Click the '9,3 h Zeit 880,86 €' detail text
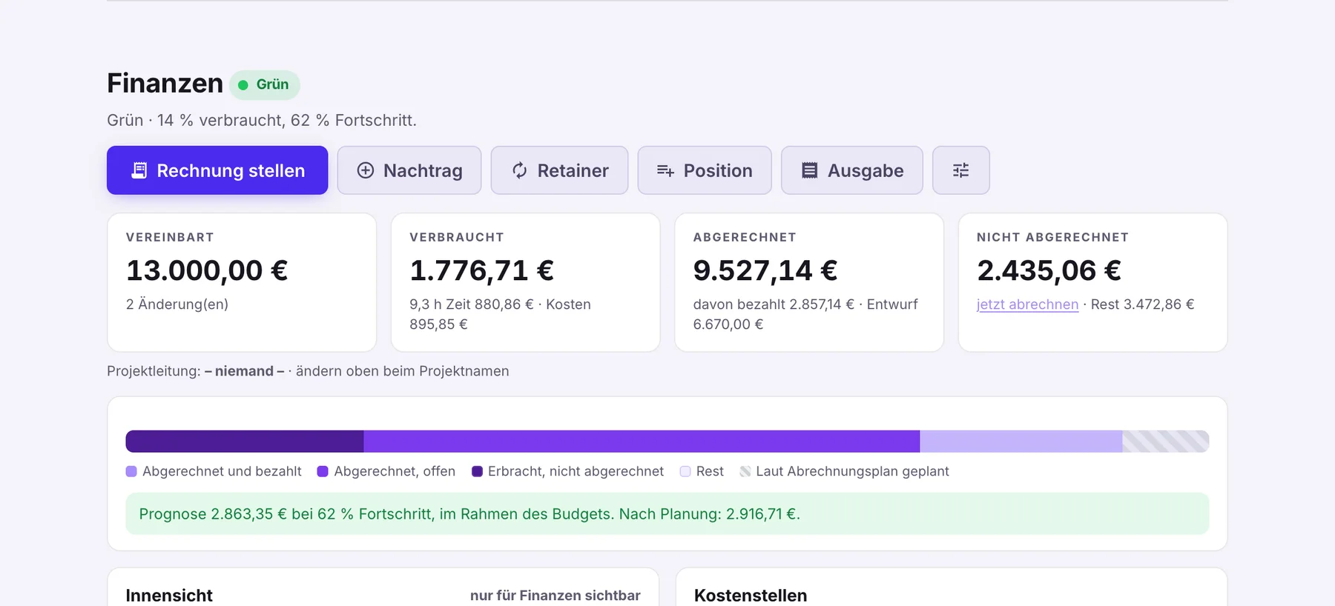1335x606 pixels. pos(472,304)
